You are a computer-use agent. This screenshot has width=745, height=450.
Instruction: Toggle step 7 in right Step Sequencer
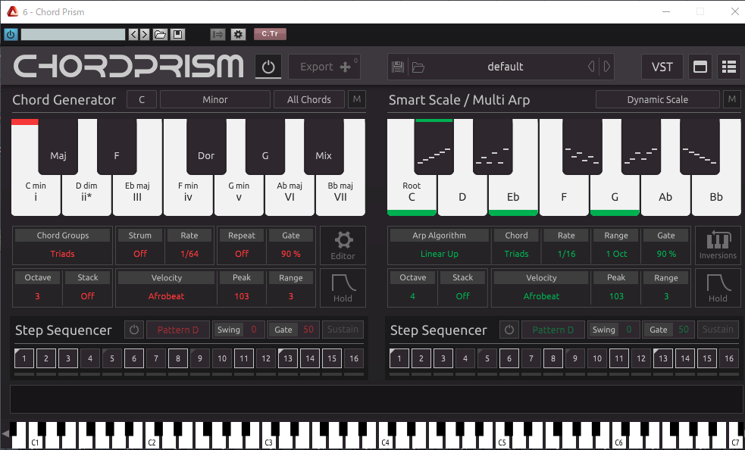(531, 358)
